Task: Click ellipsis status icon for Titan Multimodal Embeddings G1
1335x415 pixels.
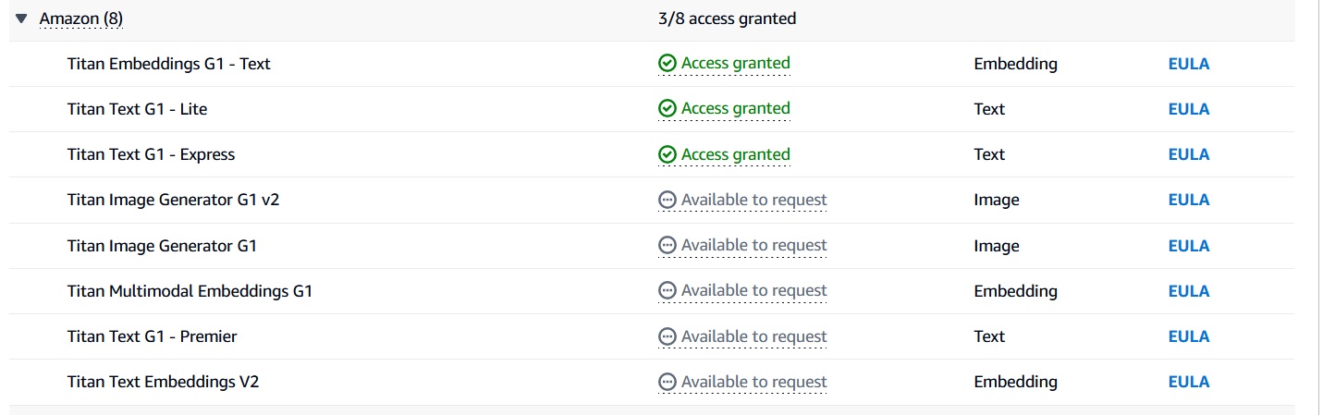Action: (x=667, y=291)
